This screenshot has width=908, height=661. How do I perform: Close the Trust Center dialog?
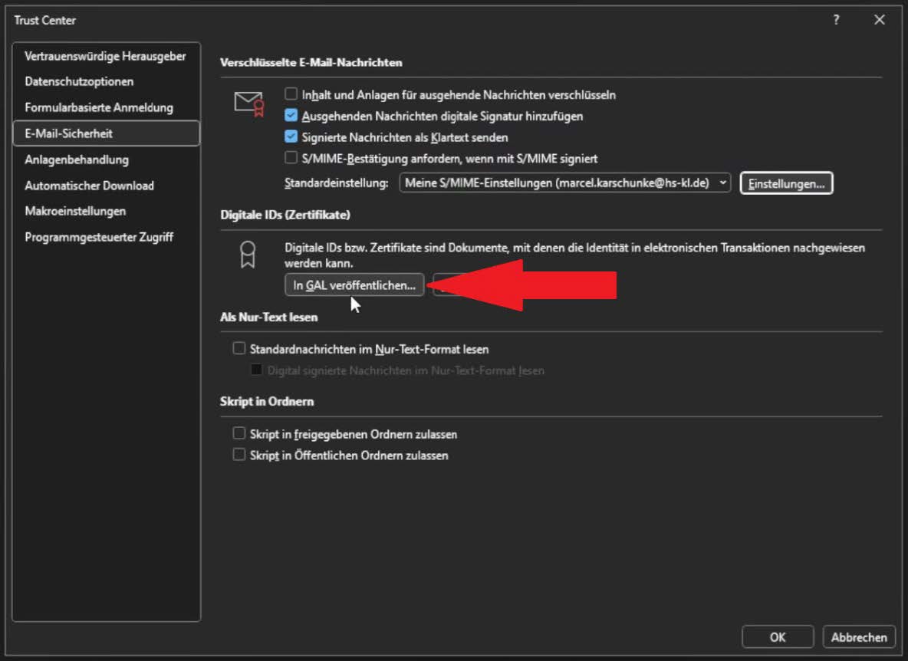(879, 20)
